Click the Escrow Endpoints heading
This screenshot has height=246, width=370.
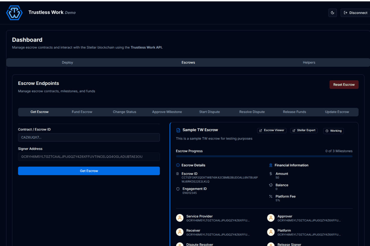39,83
